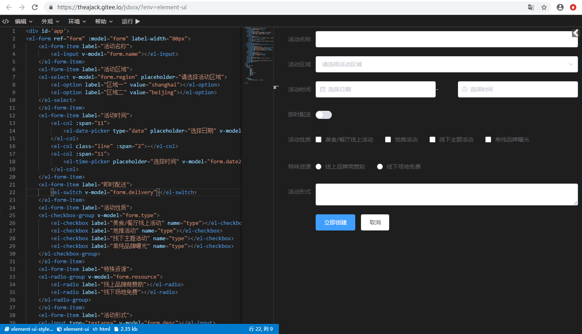The image size is (582, 334).
Task: Open the 选择时间 time picker
Action: point(518,89)
